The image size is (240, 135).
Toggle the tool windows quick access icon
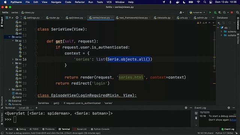tap(2, 133)
